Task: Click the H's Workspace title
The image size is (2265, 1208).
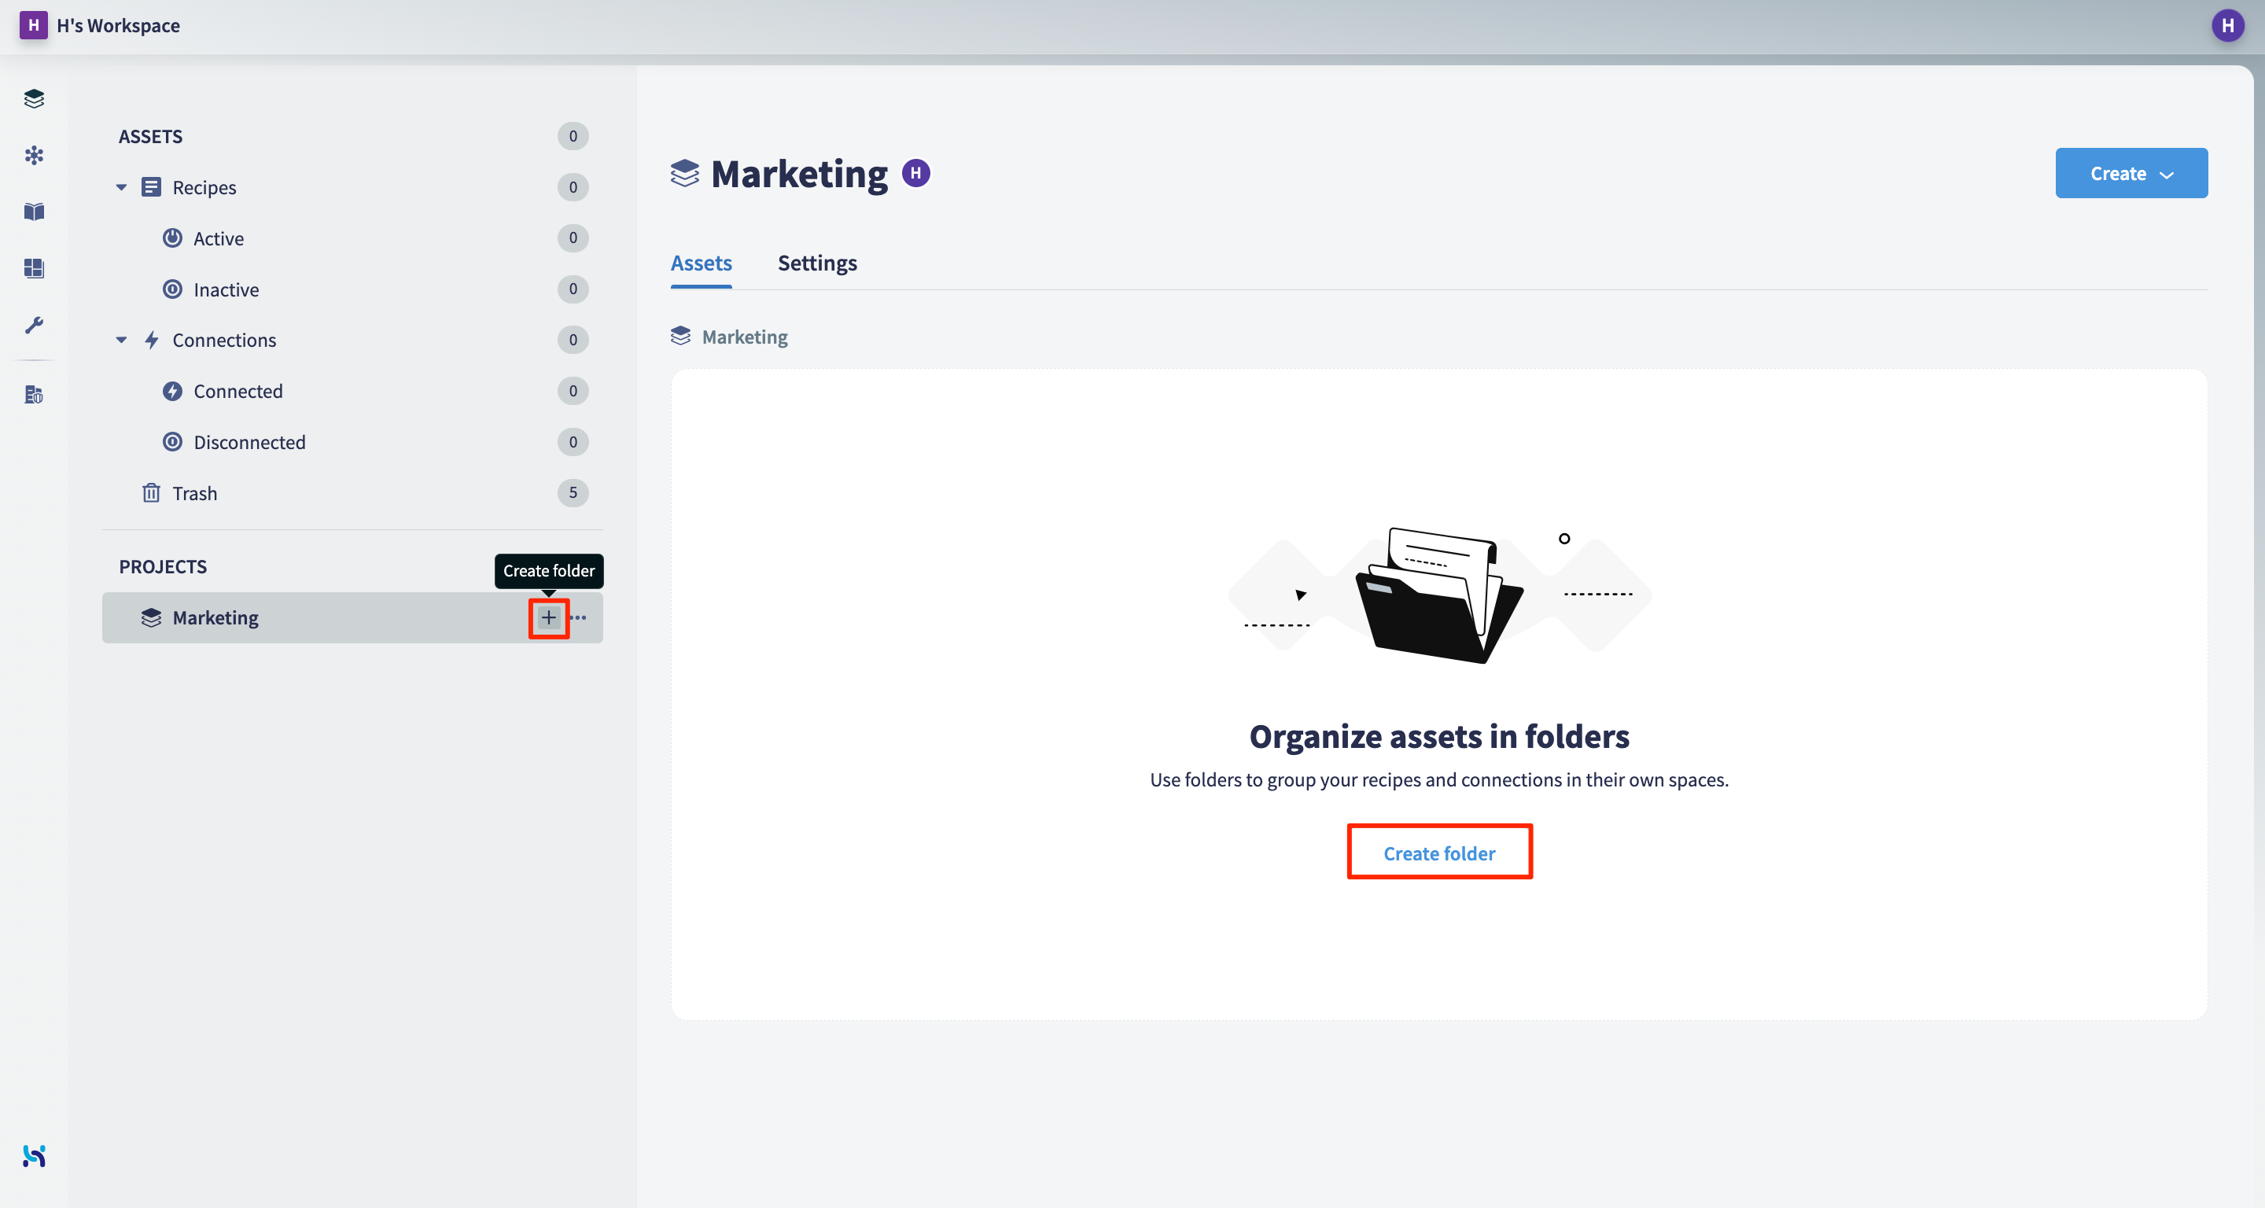Action: tap(118, 25)
